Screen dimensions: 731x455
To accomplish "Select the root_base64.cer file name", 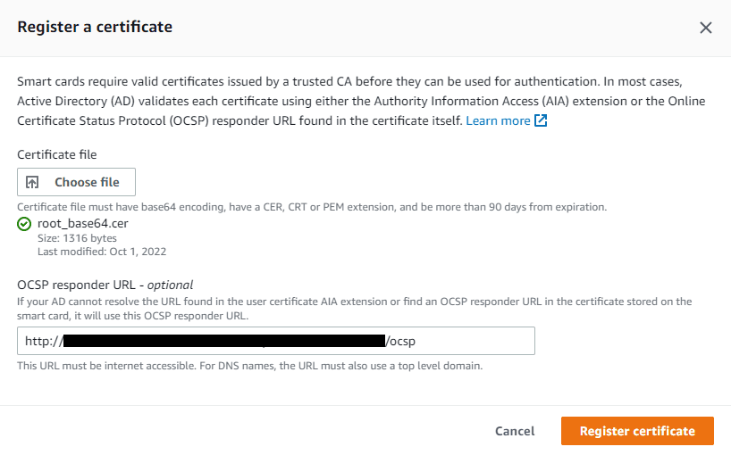I will pos(83,223).
